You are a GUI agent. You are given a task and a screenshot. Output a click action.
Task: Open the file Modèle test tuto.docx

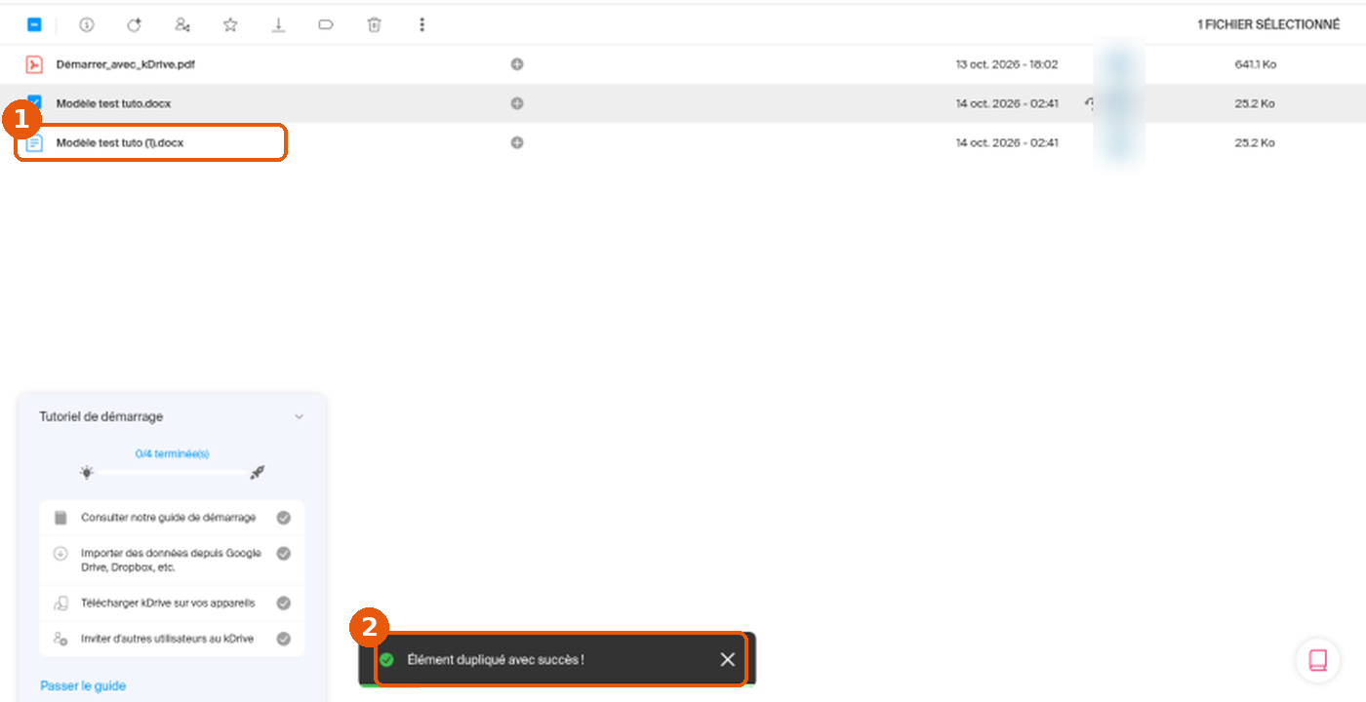click(x=114, y=103)
